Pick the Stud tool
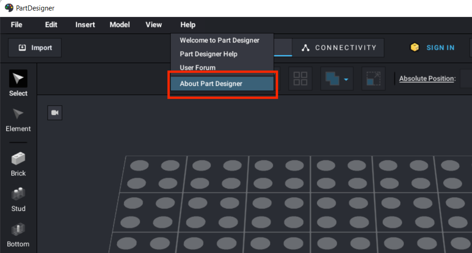The height and width of the screenshot is (253, 472). [x=18, y=200]
